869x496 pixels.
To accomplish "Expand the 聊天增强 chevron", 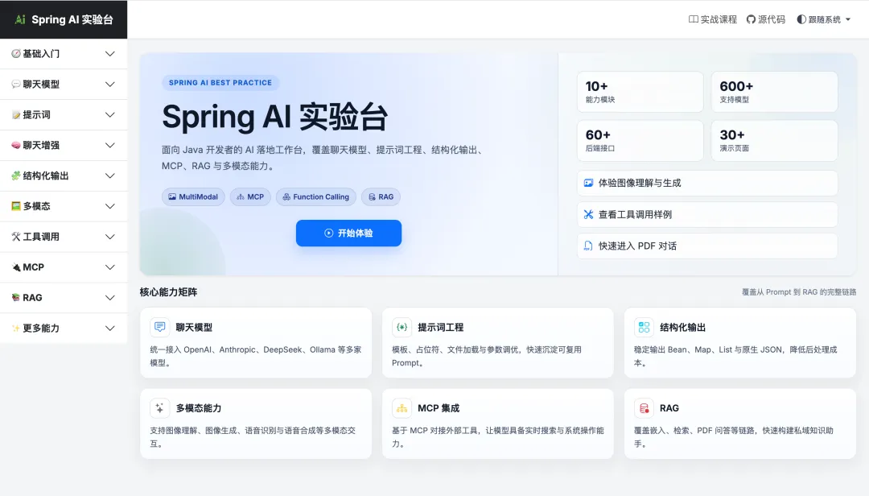I will point(109,146).
